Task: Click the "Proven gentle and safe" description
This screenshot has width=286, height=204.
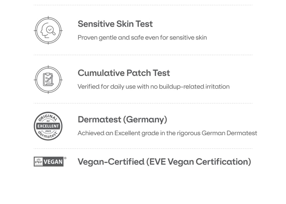Action: click(142, 38)
